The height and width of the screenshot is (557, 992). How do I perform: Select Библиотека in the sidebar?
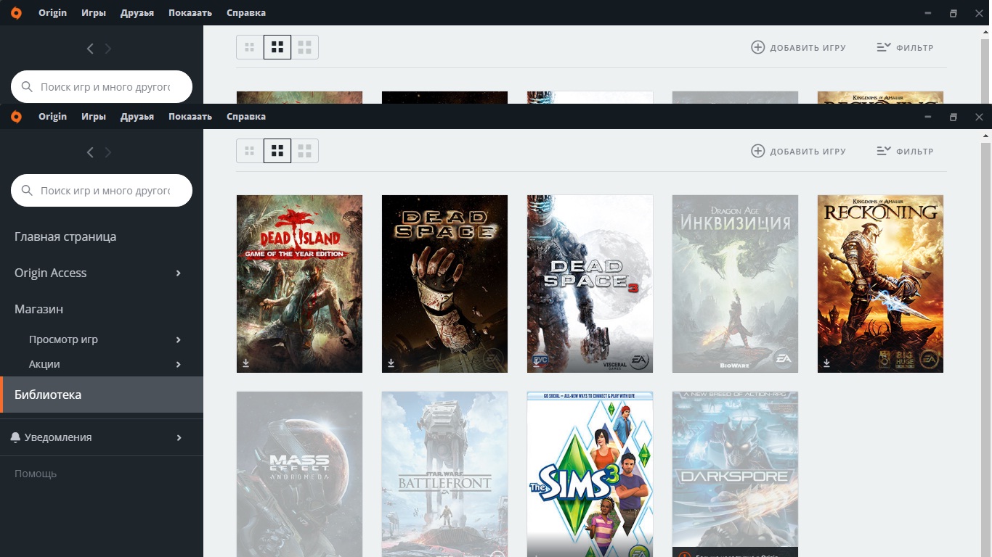coord(102,395)
